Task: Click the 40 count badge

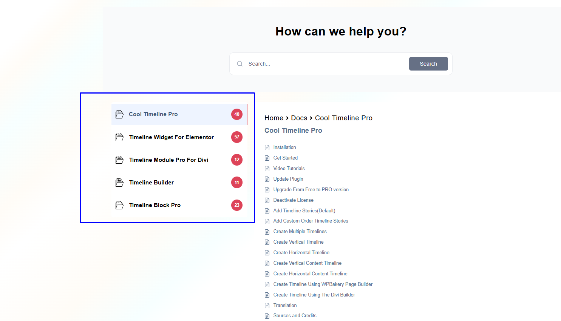Action: pos(237,114)
